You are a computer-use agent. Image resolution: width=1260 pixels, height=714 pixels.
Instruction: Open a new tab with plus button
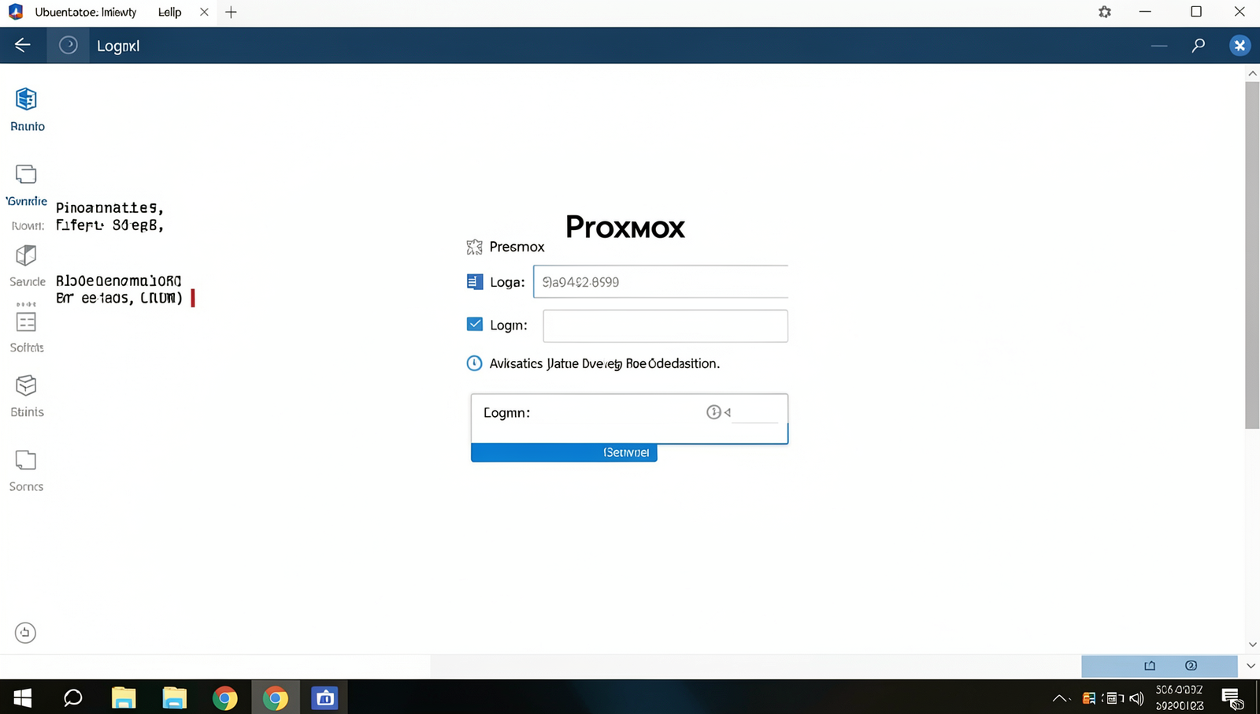231,12
